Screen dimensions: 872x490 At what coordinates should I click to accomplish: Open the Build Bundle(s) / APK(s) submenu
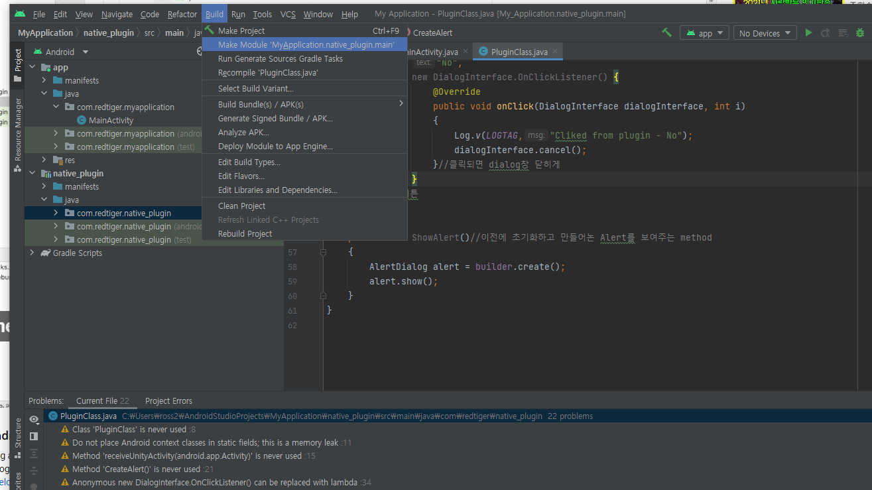click(304, 104)
